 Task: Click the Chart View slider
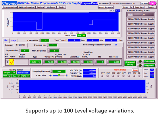click(x=59, y=76)
